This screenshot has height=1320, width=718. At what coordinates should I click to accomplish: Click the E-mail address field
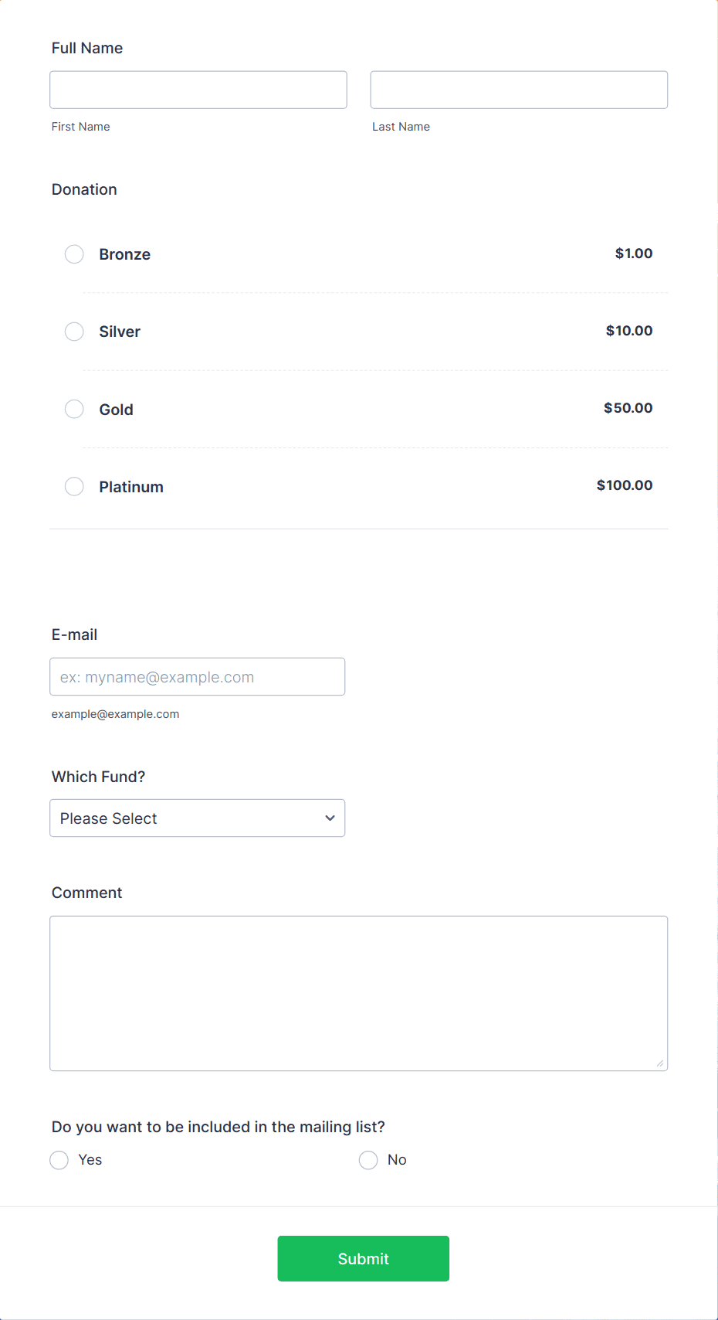click(x=198, y=677)
